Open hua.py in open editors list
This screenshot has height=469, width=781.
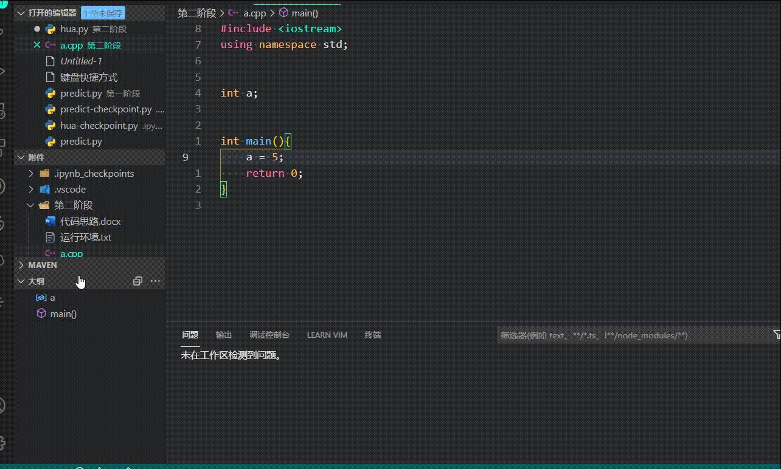[x=89, y=29]
